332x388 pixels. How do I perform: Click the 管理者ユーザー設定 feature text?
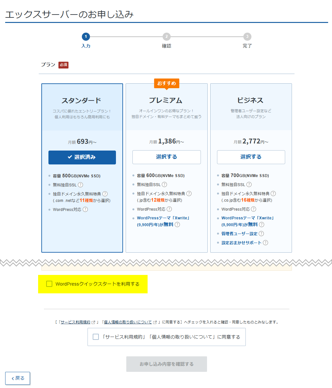click(x=239, y=234)
